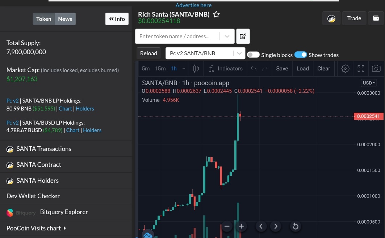This screenshot has width=385, height=238.
Task: Disable the Show trades switch
Action: coord(301,55)
